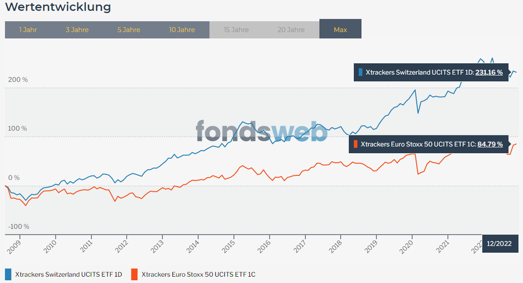This screenshot has width=523, height=283.
Task: Click the 12/2022 date marker
Action: 498,243
